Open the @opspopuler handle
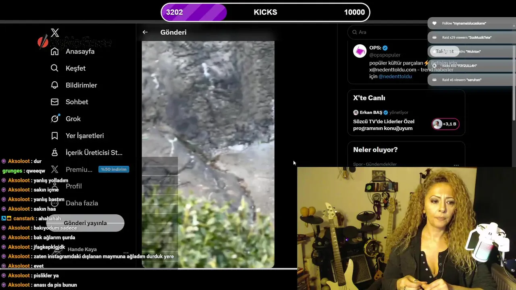The image size is (516, 290). click(385, 55)
